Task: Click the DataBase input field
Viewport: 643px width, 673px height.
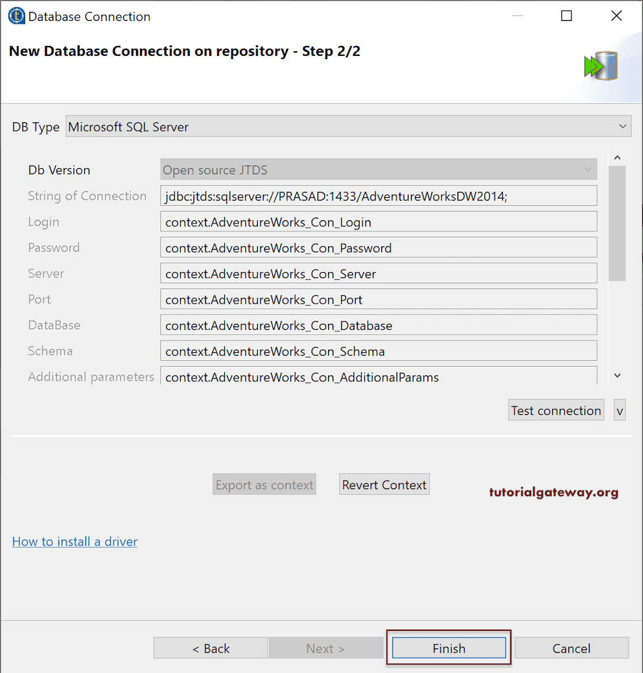Action: click(379, 325)
